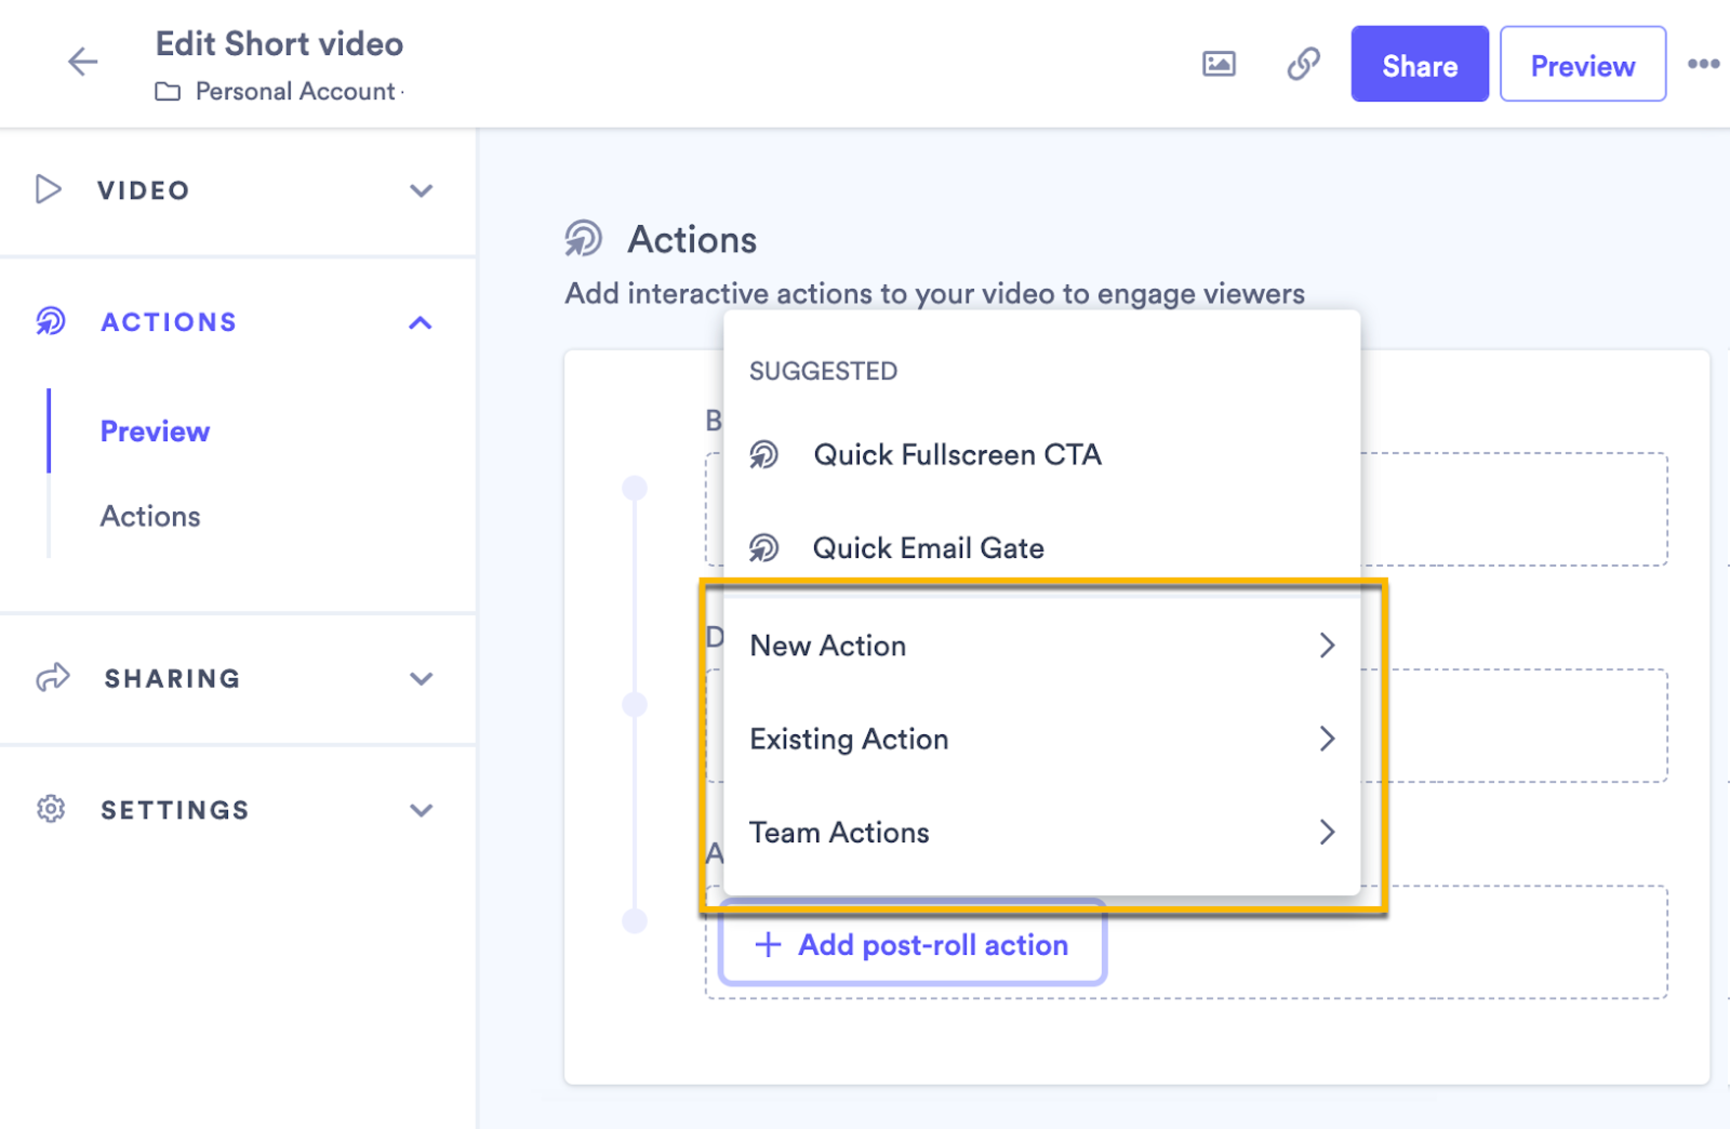Open New Action submenu arrow
The image size is (1730, 1129).
click(1327, 646)
